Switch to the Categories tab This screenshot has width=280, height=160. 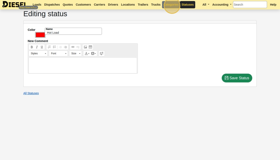171,5
